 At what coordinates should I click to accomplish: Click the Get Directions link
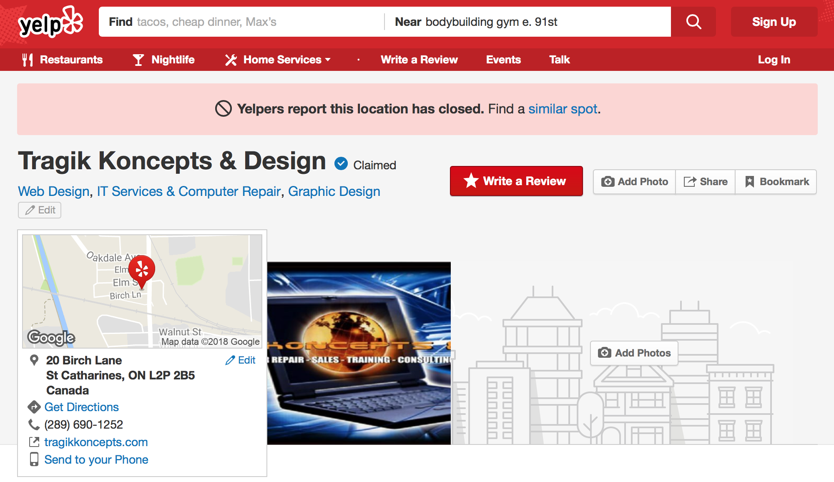(x=81, y=407)
